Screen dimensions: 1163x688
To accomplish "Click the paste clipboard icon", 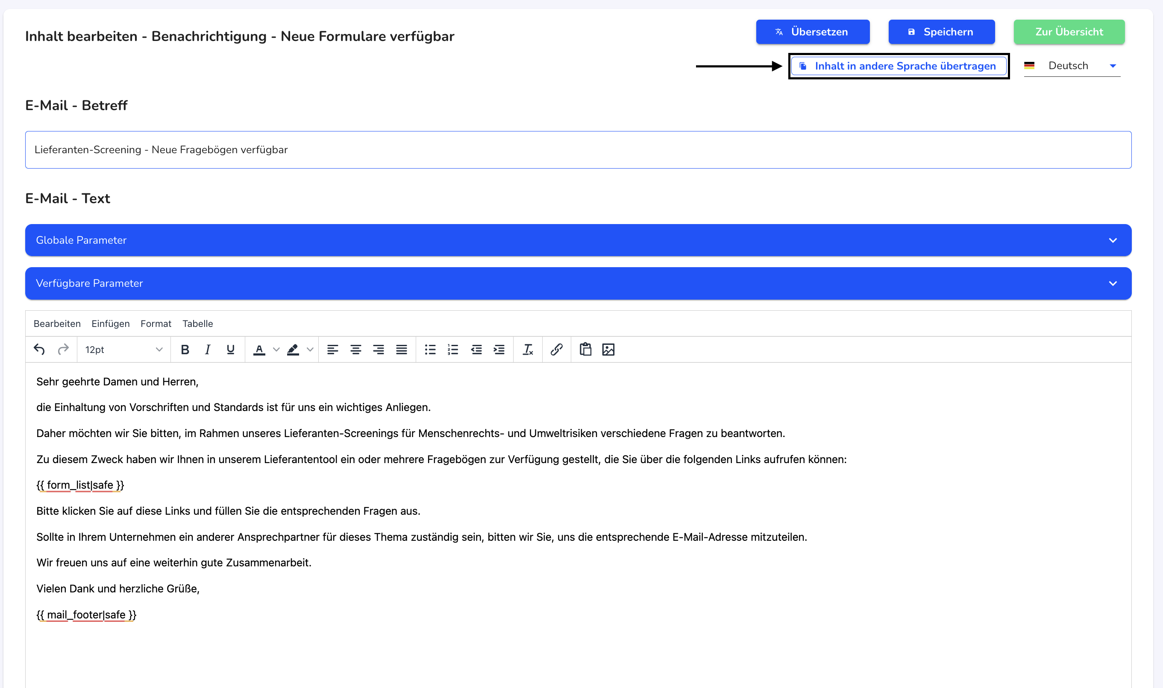I will click(x=585, y=350).
